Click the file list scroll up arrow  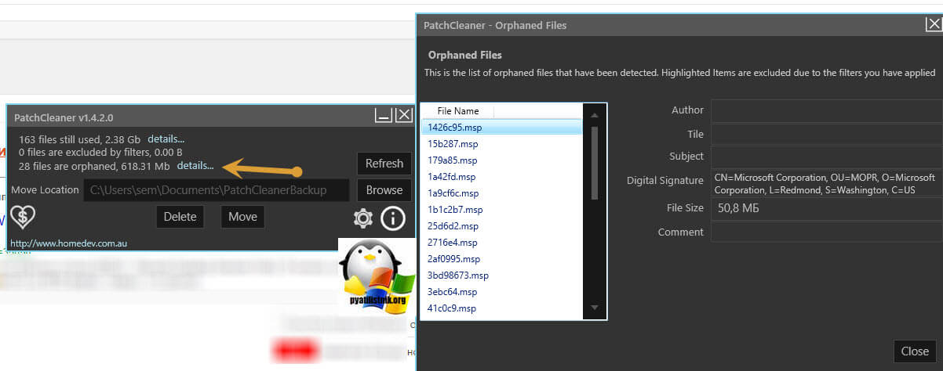[595, 115]
